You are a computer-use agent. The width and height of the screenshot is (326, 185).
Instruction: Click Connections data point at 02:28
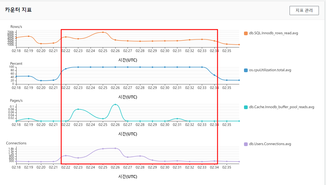(x=140, y=156)
